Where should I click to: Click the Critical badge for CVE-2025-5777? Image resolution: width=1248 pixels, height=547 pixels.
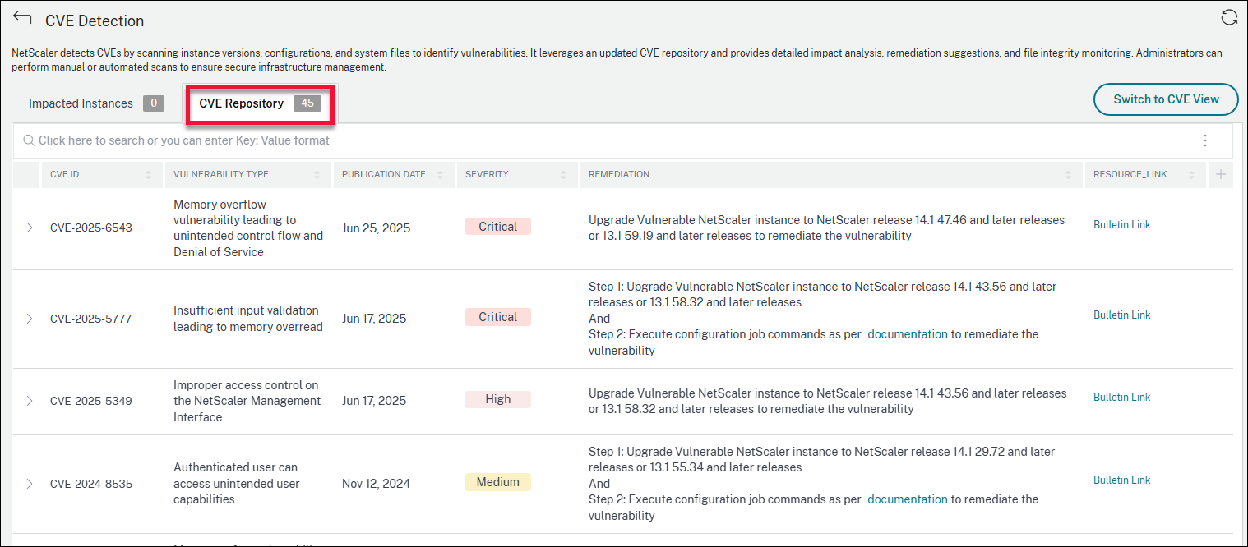click(x=498, y=317)
